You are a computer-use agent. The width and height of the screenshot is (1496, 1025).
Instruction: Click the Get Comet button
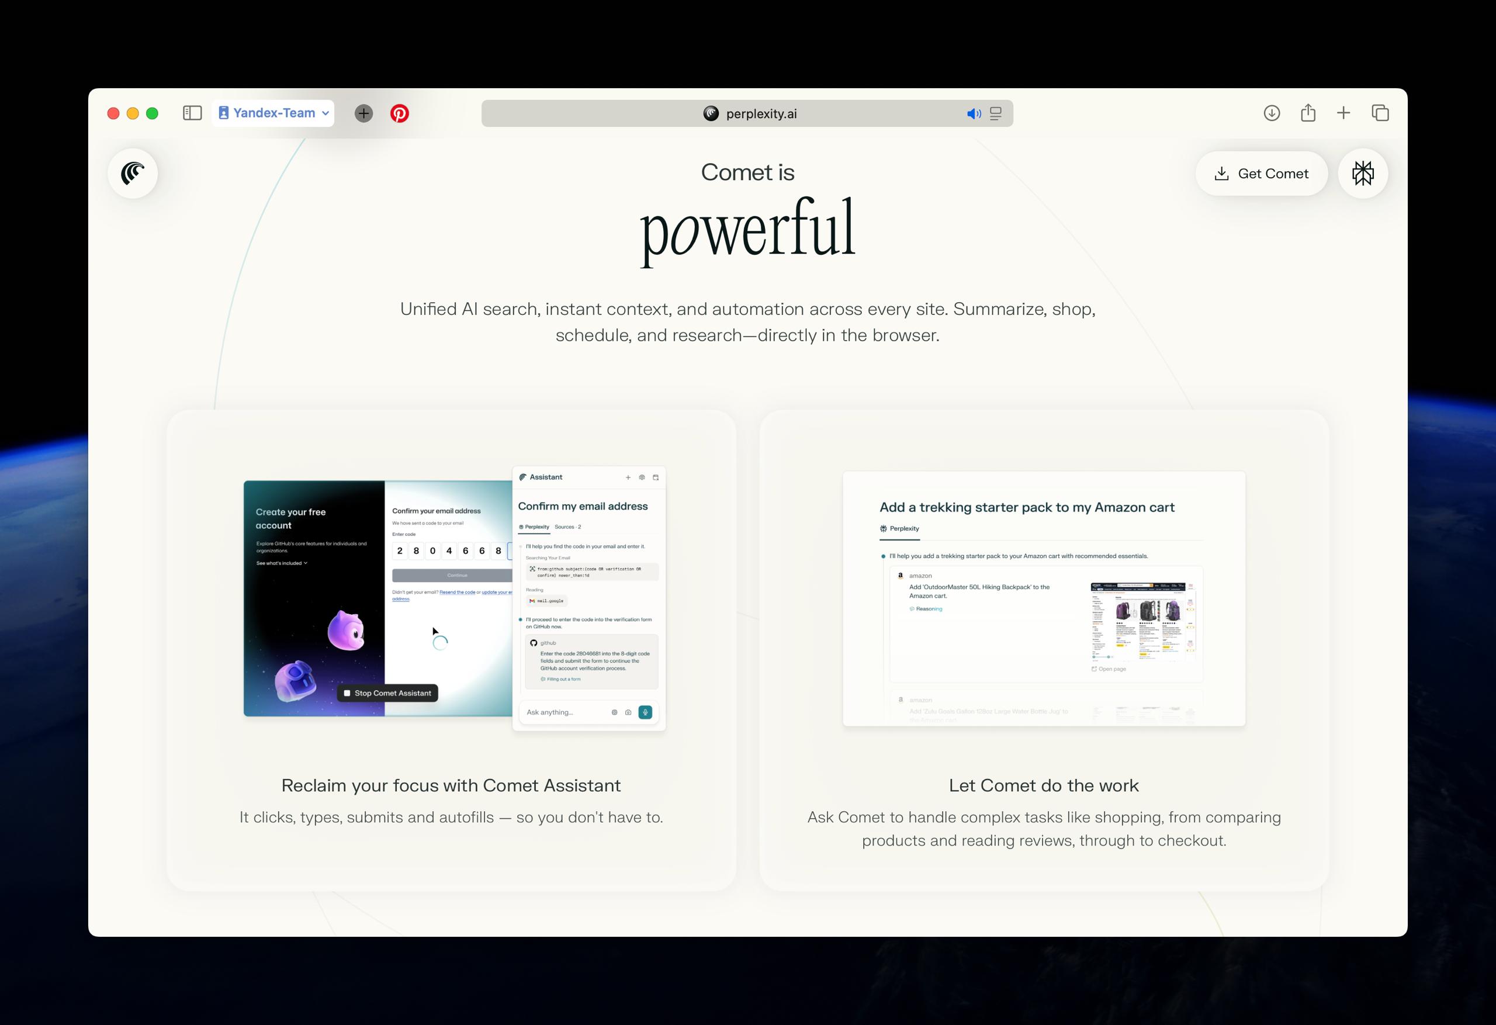click(x=1261, y=174)
